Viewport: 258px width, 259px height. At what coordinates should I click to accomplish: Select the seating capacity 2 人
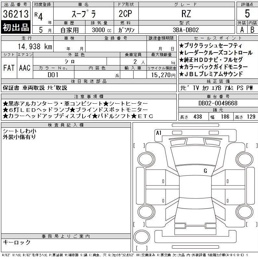click(139, 62)
